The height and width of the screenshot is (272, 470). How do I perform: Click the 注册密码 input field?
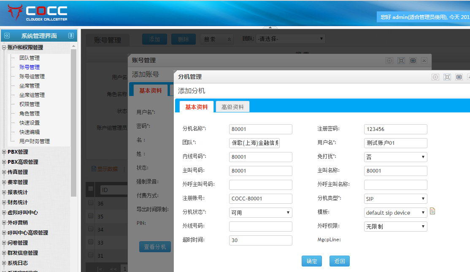pos(395,129)
